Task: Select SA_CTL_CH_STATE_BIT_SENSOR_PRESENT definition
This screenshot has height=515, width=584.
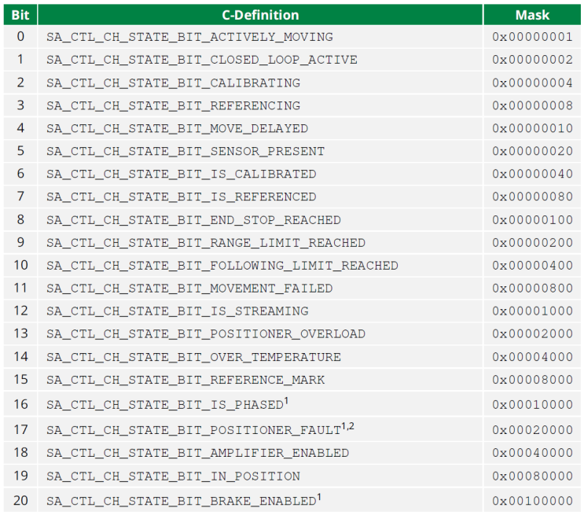Action: coord(185,151)
